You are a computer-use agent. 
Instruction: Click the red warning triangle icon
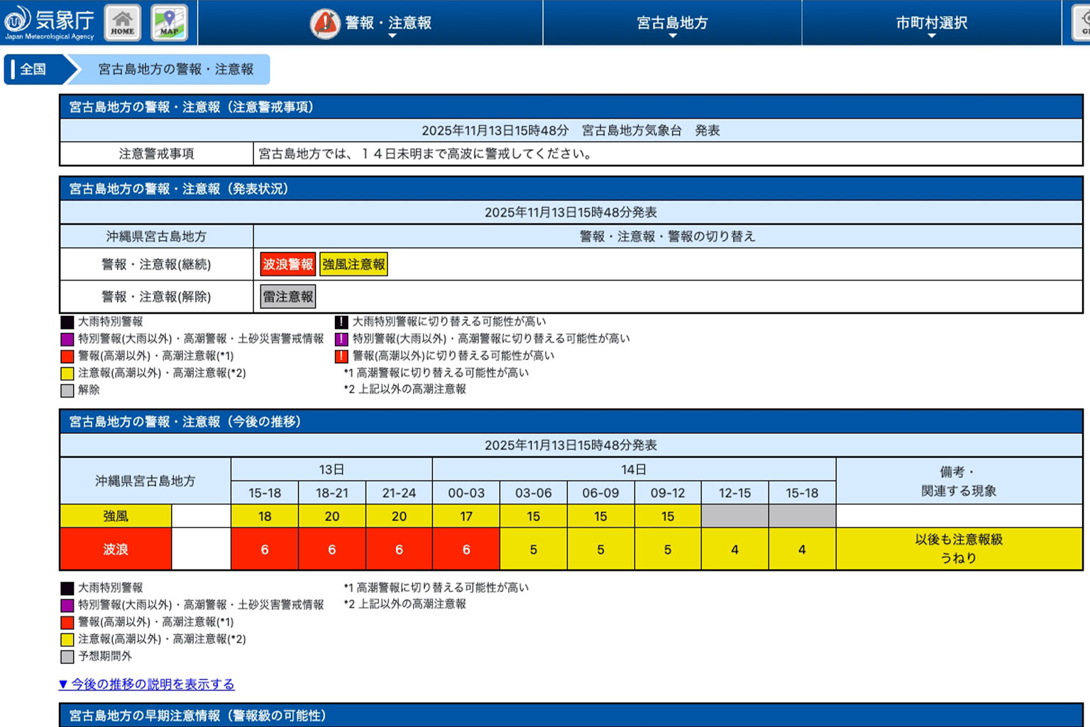(x=325, y=23)
